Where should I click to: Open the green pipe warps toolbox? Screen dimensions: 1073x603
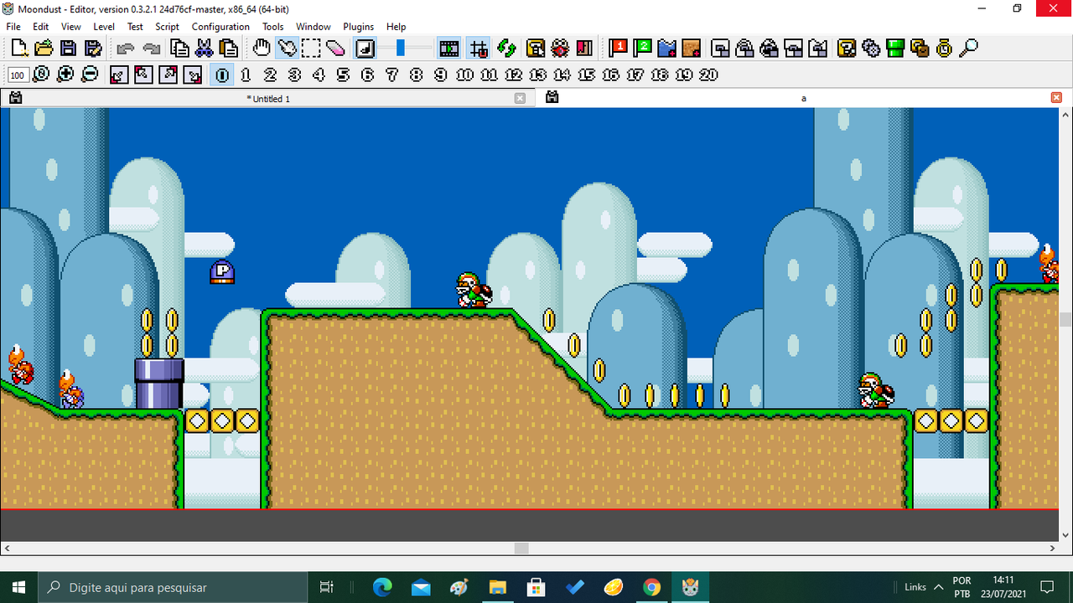point(895,48)
